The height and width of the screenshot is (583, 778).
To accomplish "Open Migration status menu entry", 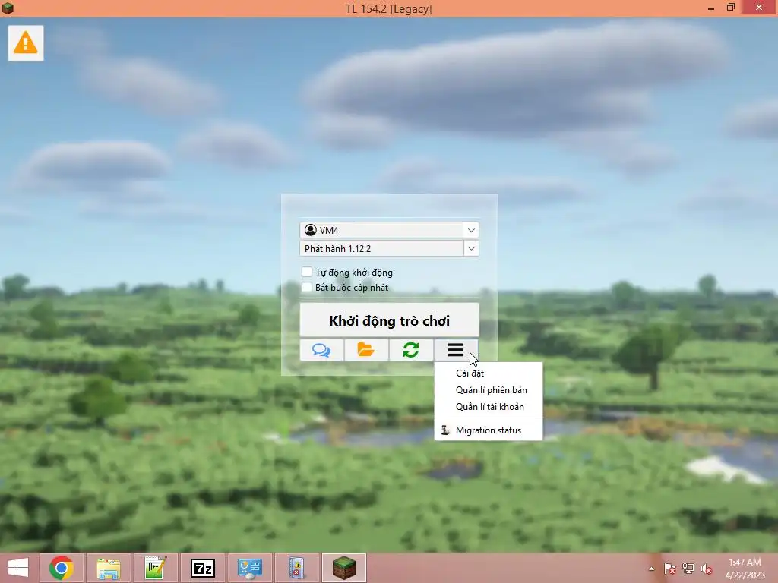I will (x=489, y=430).
